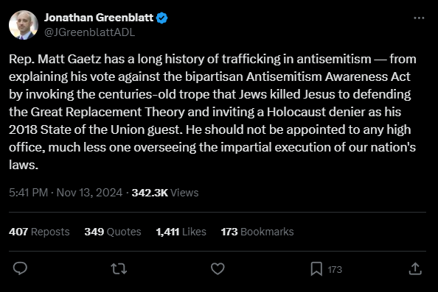Open the share upload arrow icon

[415, 269]
